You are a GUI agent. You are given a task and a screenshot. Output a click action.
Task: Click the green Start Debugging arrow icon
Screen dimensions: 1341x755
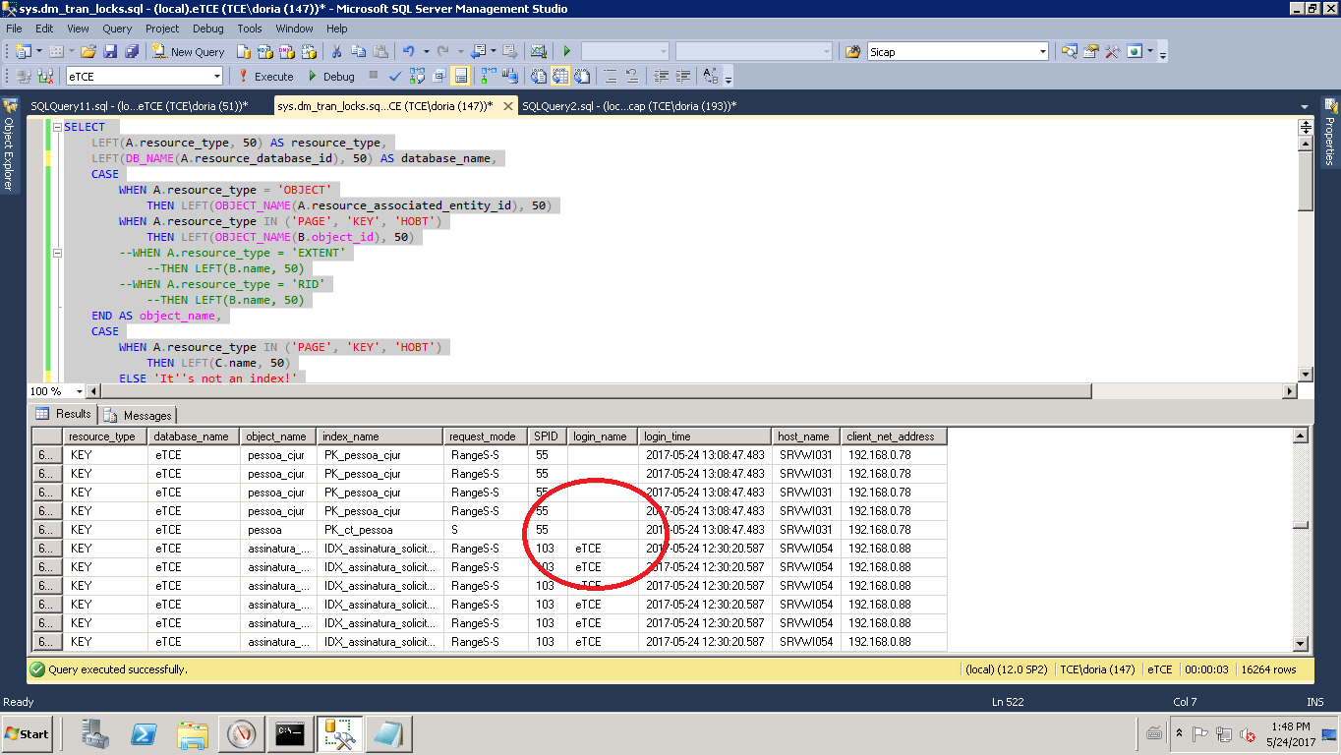click(566, 51)
